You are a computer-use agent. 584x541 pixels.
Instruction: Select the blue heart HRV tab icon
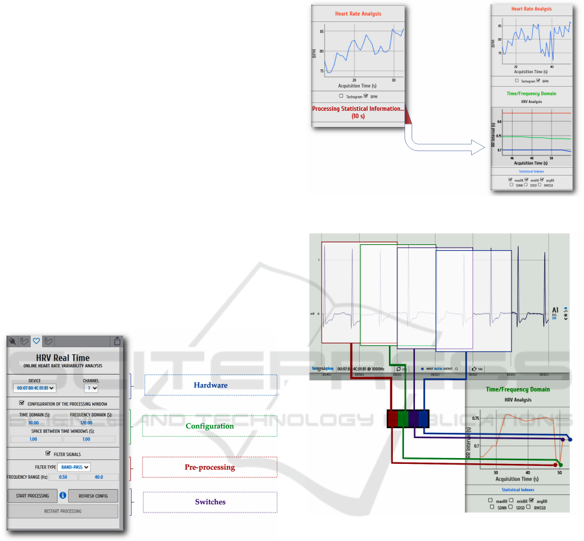tap(36, 340)
